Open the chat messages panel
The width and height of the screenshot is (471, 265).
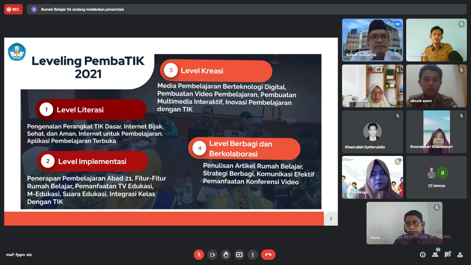point(448,255)
